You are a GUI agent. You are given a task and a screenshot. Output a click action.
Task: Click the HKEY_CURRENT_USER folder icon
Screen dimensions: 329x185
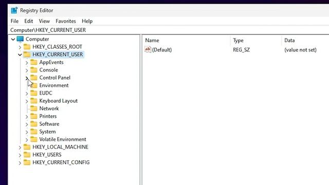coord(27,54)
